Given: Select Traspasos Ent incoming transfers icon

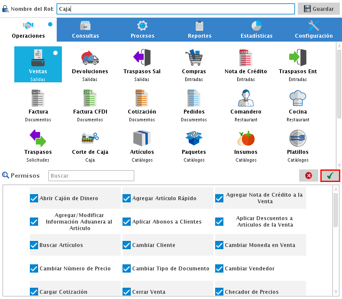Looking at the screenshot, I should click(298, 58).
